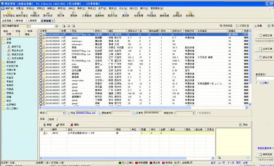Click the 修改 pencil button in the goods panel
Screen dimensions: 274x166
coord(60,125)
